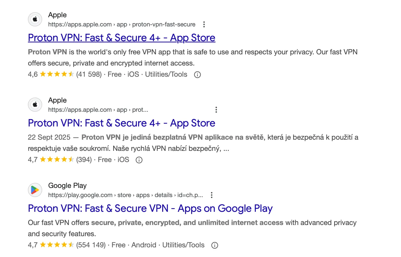This screenshot has width=401, height=257.
Task: Open the first Proton VPN App Store link
Action: click(x=121, y=38)
